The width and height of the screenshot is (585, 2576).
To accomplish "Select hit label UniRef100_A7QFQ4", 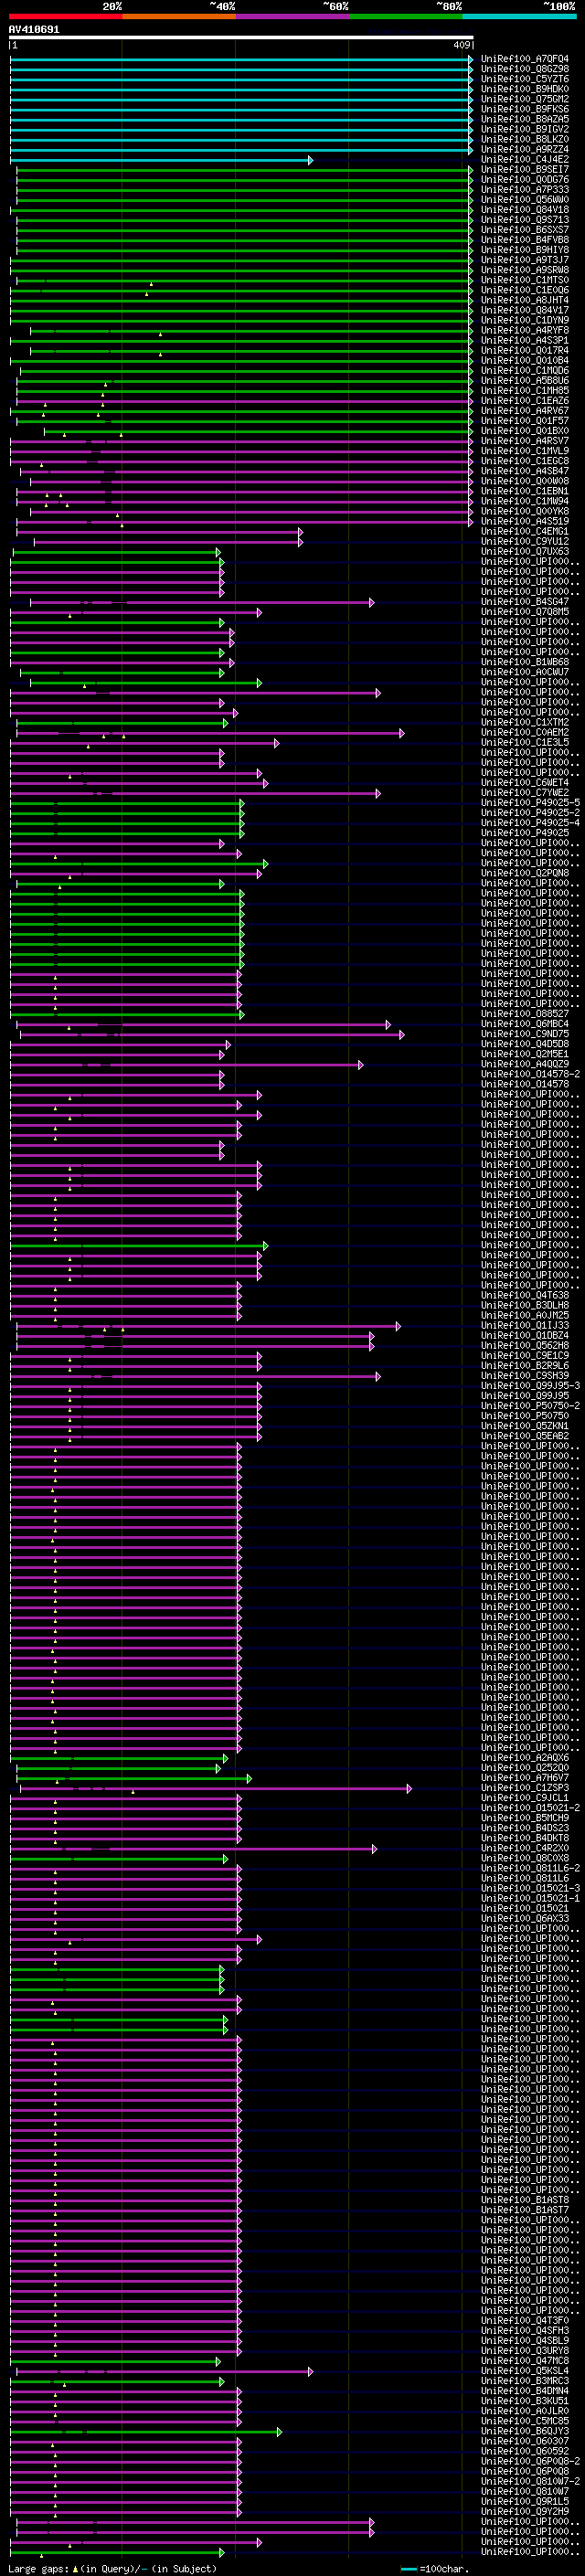I will point(525,59).
